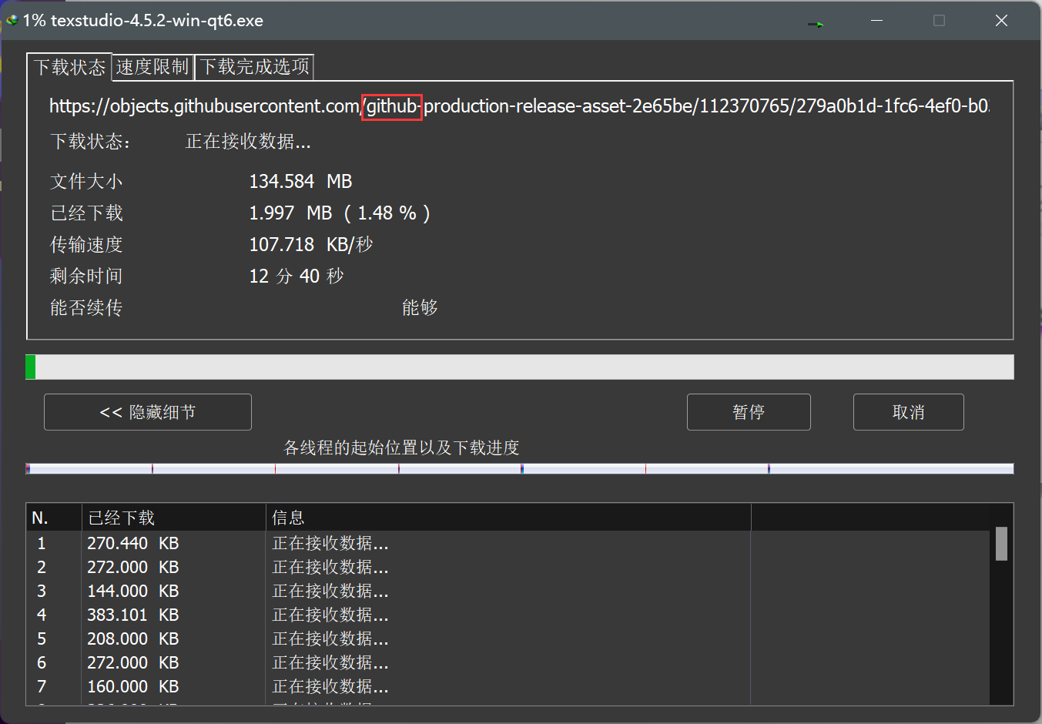Click the 能否续传 label
Image resolution: width=1042 pixels, height=724 pixels.
[x=86, y=307]
